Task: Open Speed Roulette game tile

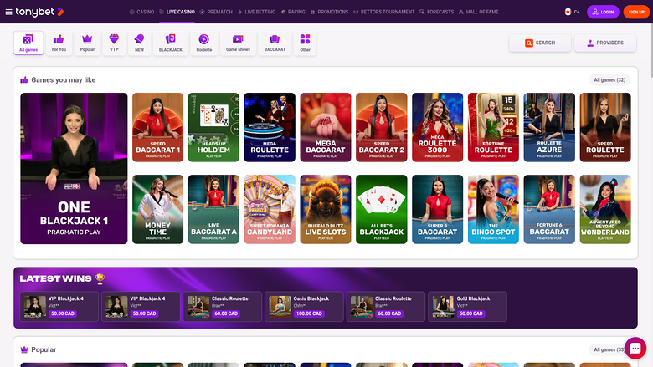Action: click(x=605, y=127)
